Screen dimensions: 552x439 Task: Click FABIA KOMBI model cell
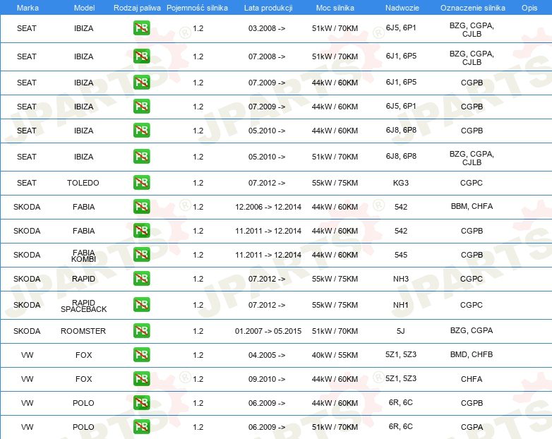[83, 256]
